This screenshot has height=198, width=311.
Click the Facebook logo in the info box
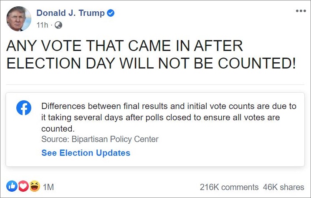24,108
